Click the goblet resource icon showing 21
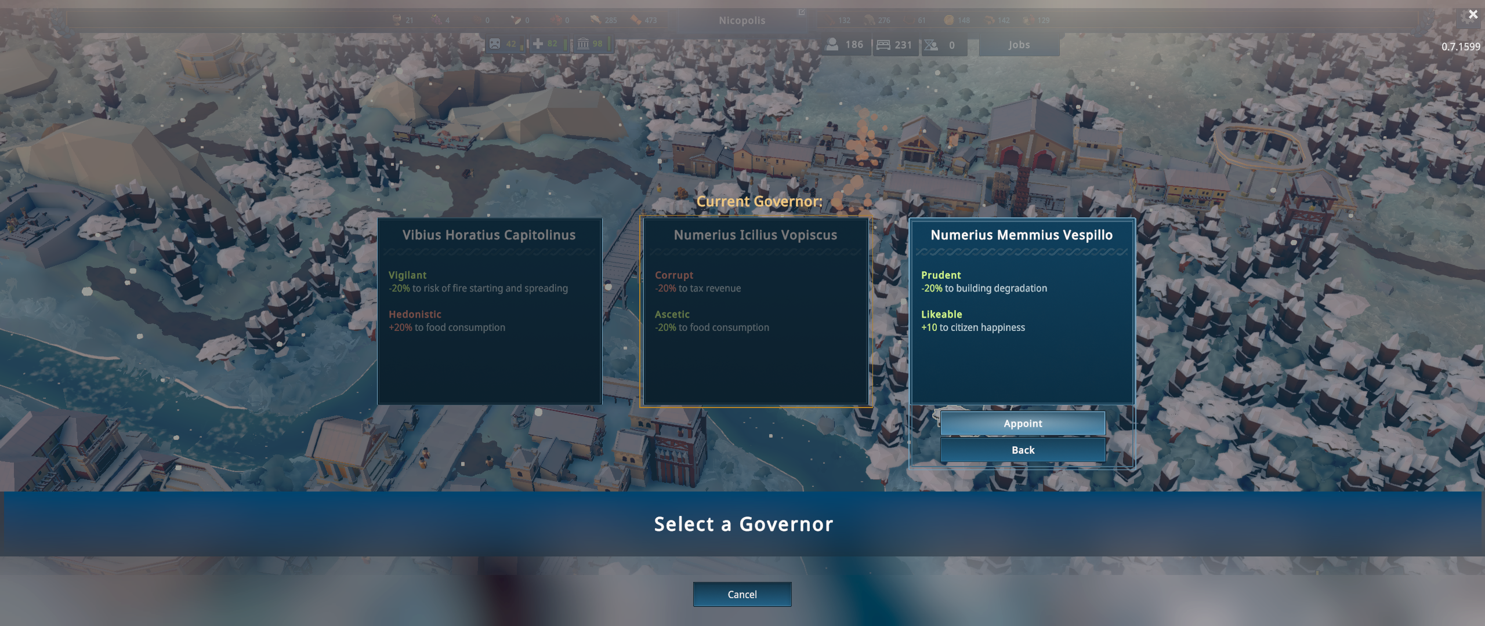1485x626 pixels. pos(397,20)
